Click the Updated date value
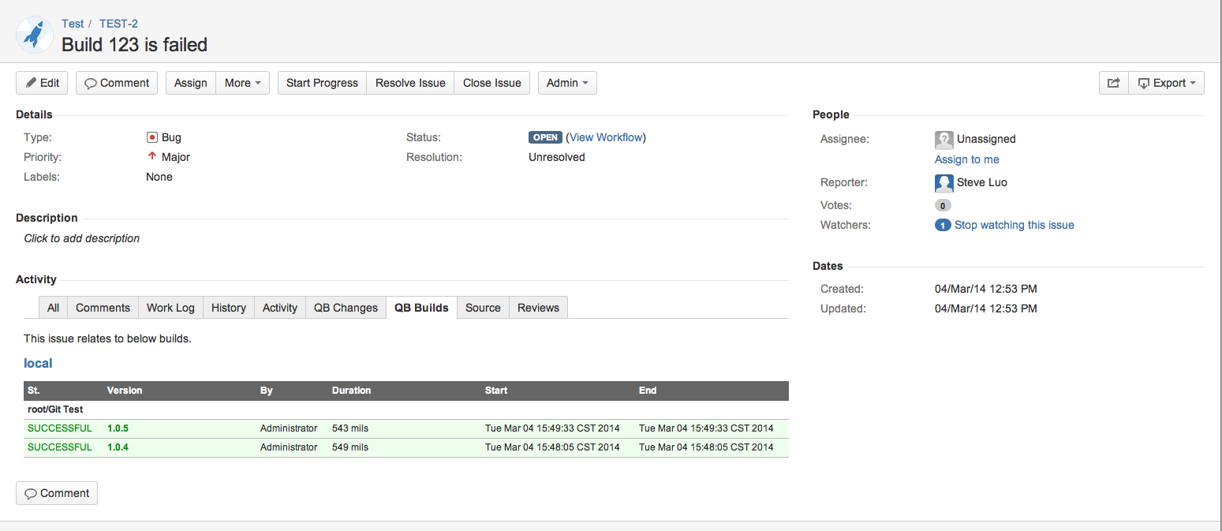 pyautogui.click(x=986, y=309)
